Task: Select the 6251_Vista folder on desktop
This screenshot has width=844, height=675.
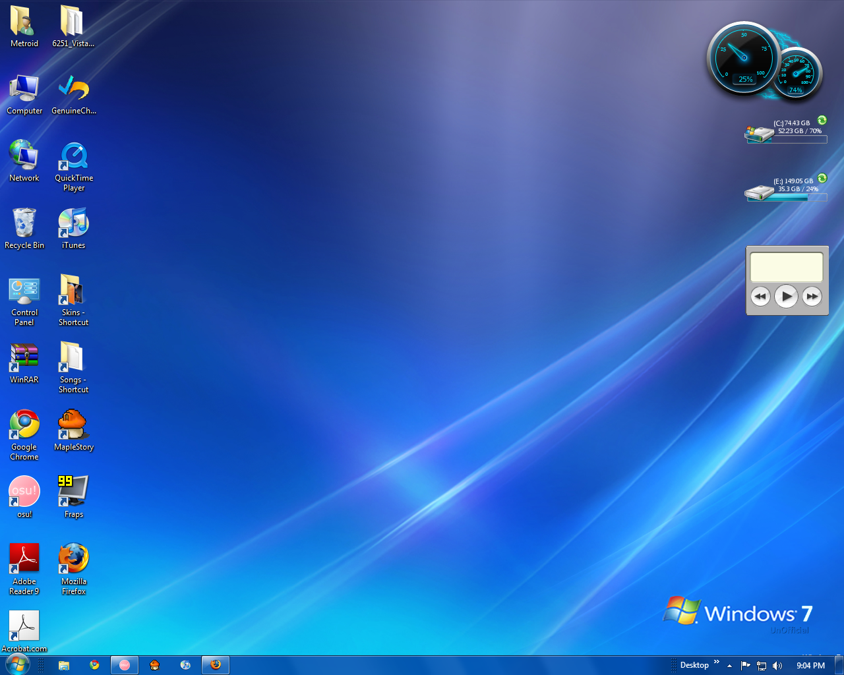Action: (73, 26)
